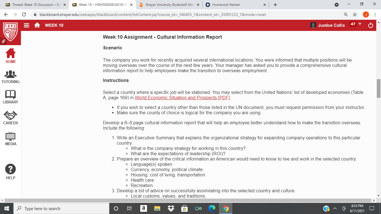Show hidden system tray icons
This screenshot has height=214, width=381.
(335, 209)
